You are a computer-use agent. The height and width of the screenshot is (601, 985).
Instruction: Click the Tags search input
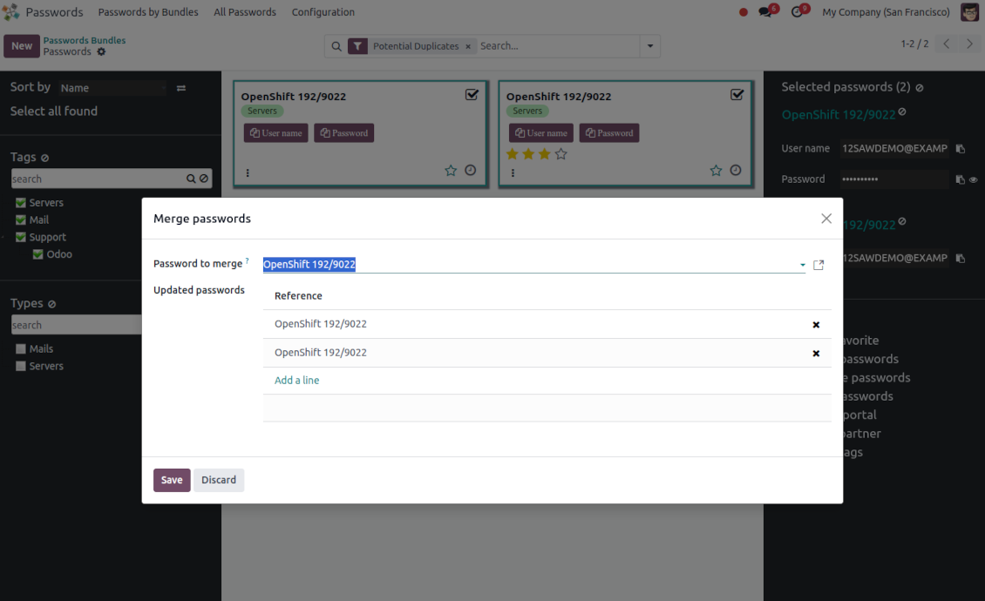[x=98, y=179]
